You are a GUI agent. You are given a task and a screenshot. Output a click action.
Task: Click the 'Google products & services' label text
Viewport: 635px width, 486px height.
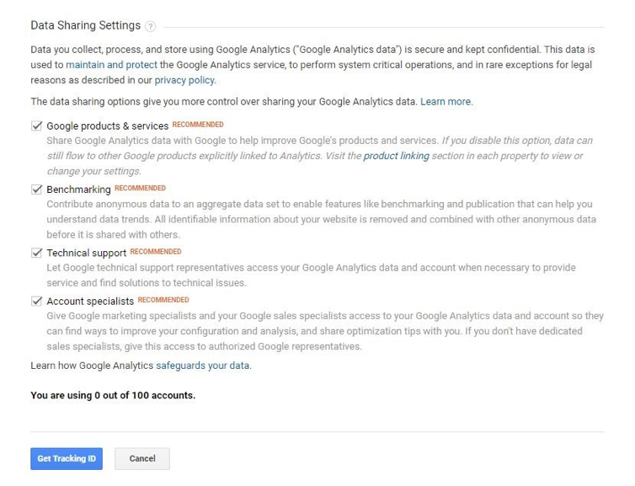(107, 126)
